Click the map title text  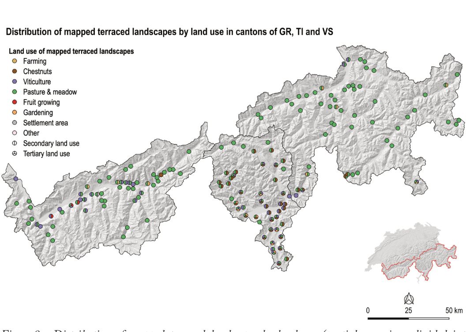[x=169, y=32]
